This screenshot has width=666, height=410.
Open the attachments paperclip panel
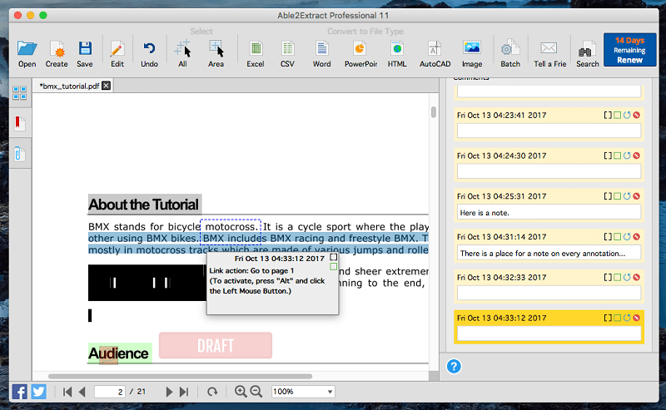[x=19, y=154]
